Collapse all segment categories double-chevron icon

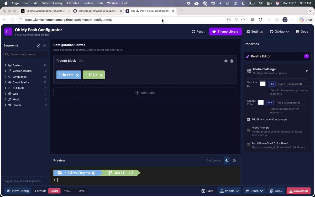pyautogui.click(x=44, y=46)
